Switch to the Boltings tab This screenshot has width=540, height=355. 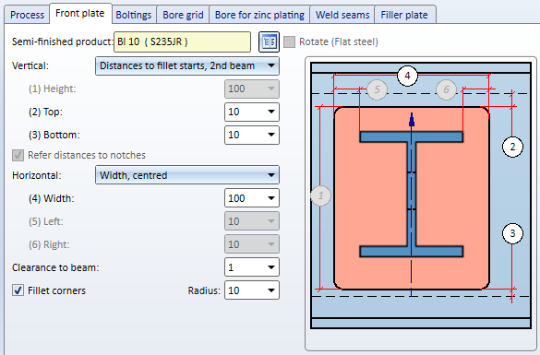(x=134, y=15)
